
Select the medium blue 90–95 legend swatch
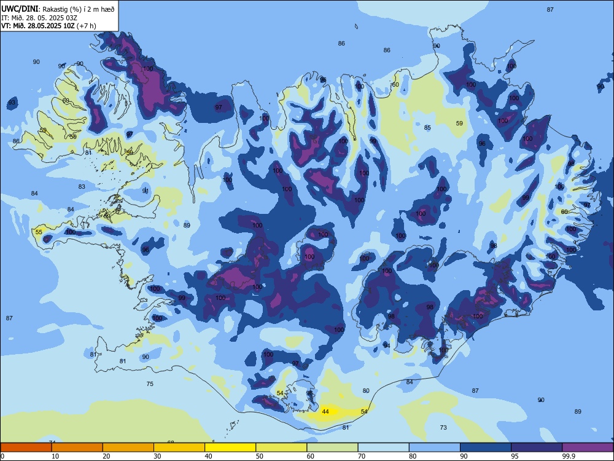[486, 447]
